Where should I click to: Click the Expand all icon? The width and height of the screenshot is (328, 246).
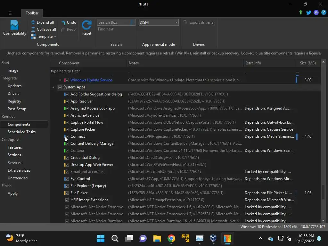click(33, 22)
